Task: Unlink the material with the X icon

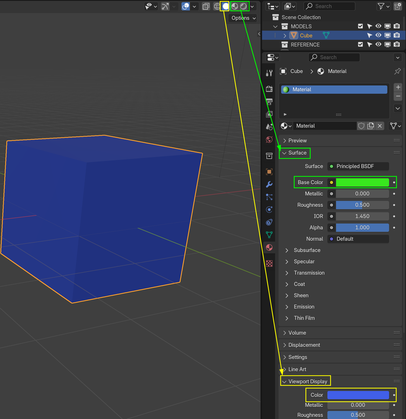Action: (380, 126)
